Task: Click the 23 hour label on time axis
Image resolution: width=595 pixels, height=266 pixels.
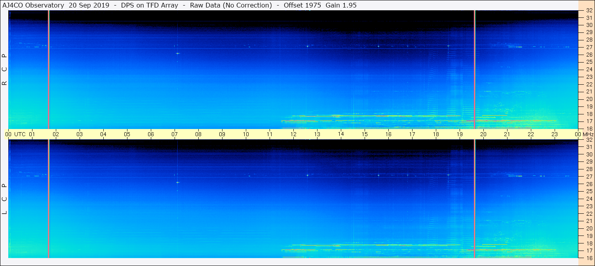Action: tap(555, 134)
